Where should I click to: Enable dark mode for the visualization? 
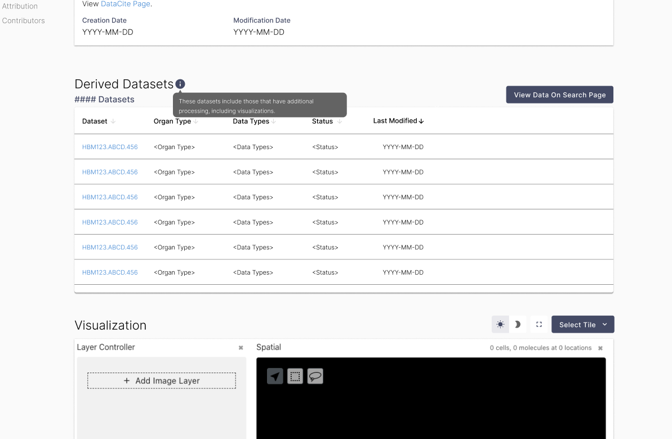518,324
